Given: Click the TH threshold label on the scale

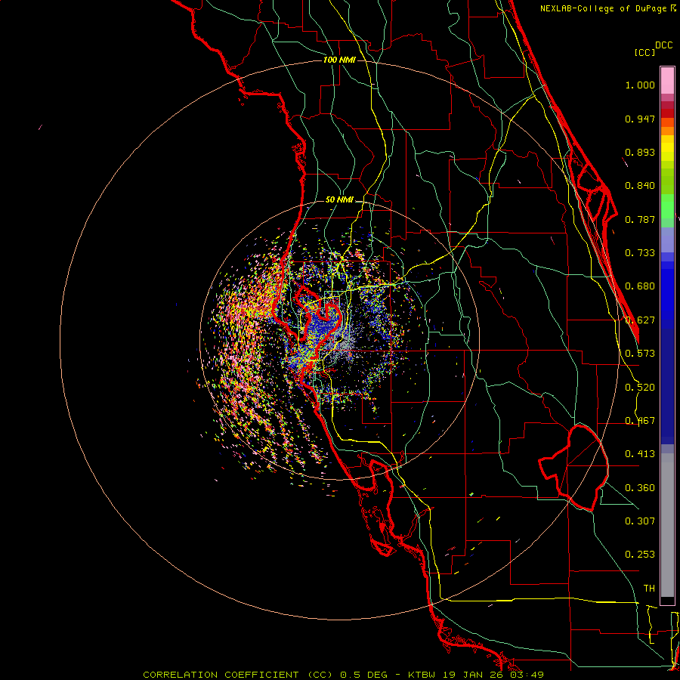Looking at the screenshot, I should [649, 589].
